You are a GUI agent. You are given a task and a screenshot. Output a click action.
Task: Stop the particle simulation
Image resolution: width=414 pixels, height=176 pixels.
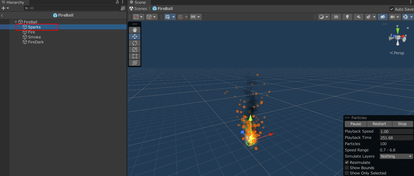(x=402, y=124)
